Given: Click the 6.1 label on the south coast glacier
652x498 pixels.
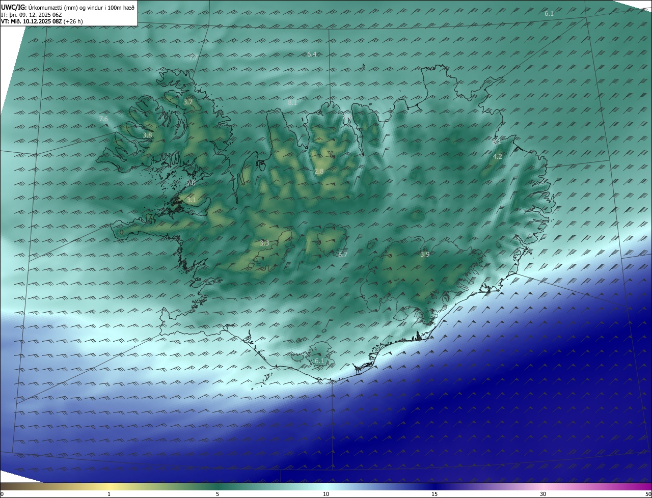Looking at the screenshot, I should tap(319, 361).
